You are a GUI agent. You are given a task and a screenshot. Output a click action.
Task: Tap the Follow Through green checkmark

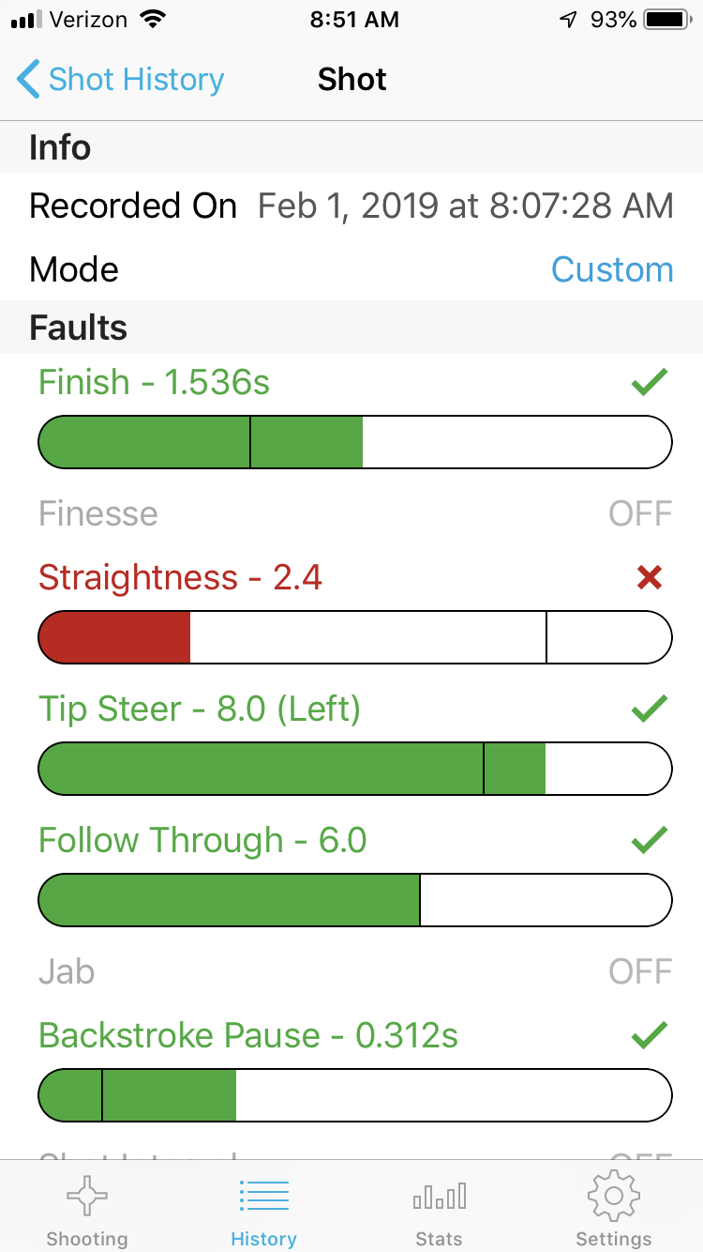point(649,840)
